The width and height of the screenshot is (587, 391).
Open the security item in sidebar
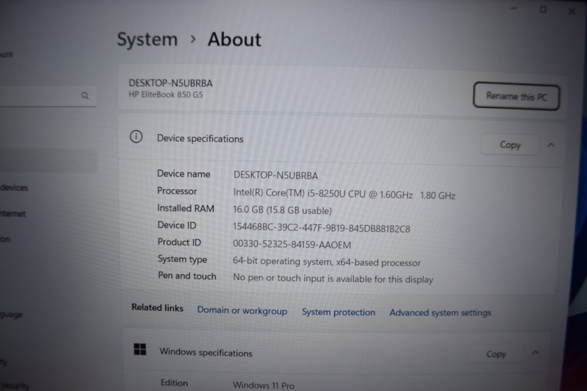click(x=15, y=386)
